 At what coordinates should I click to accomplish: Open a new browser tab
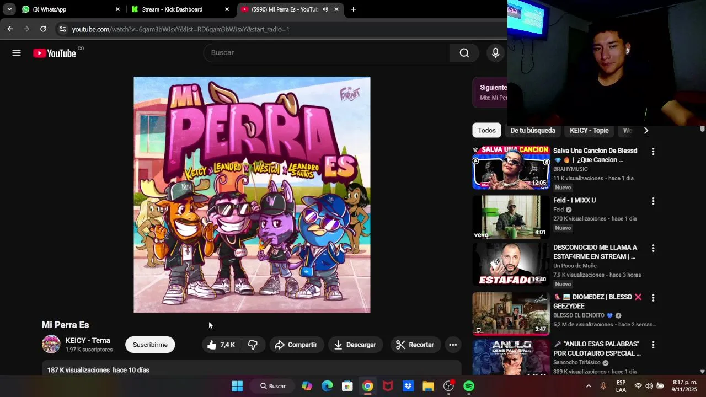[x=353, y=9]
